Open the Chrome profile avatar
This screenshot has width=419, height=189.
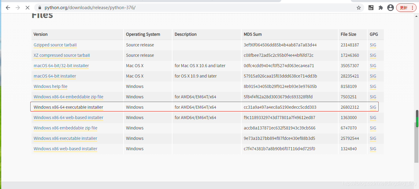point(391,8)
